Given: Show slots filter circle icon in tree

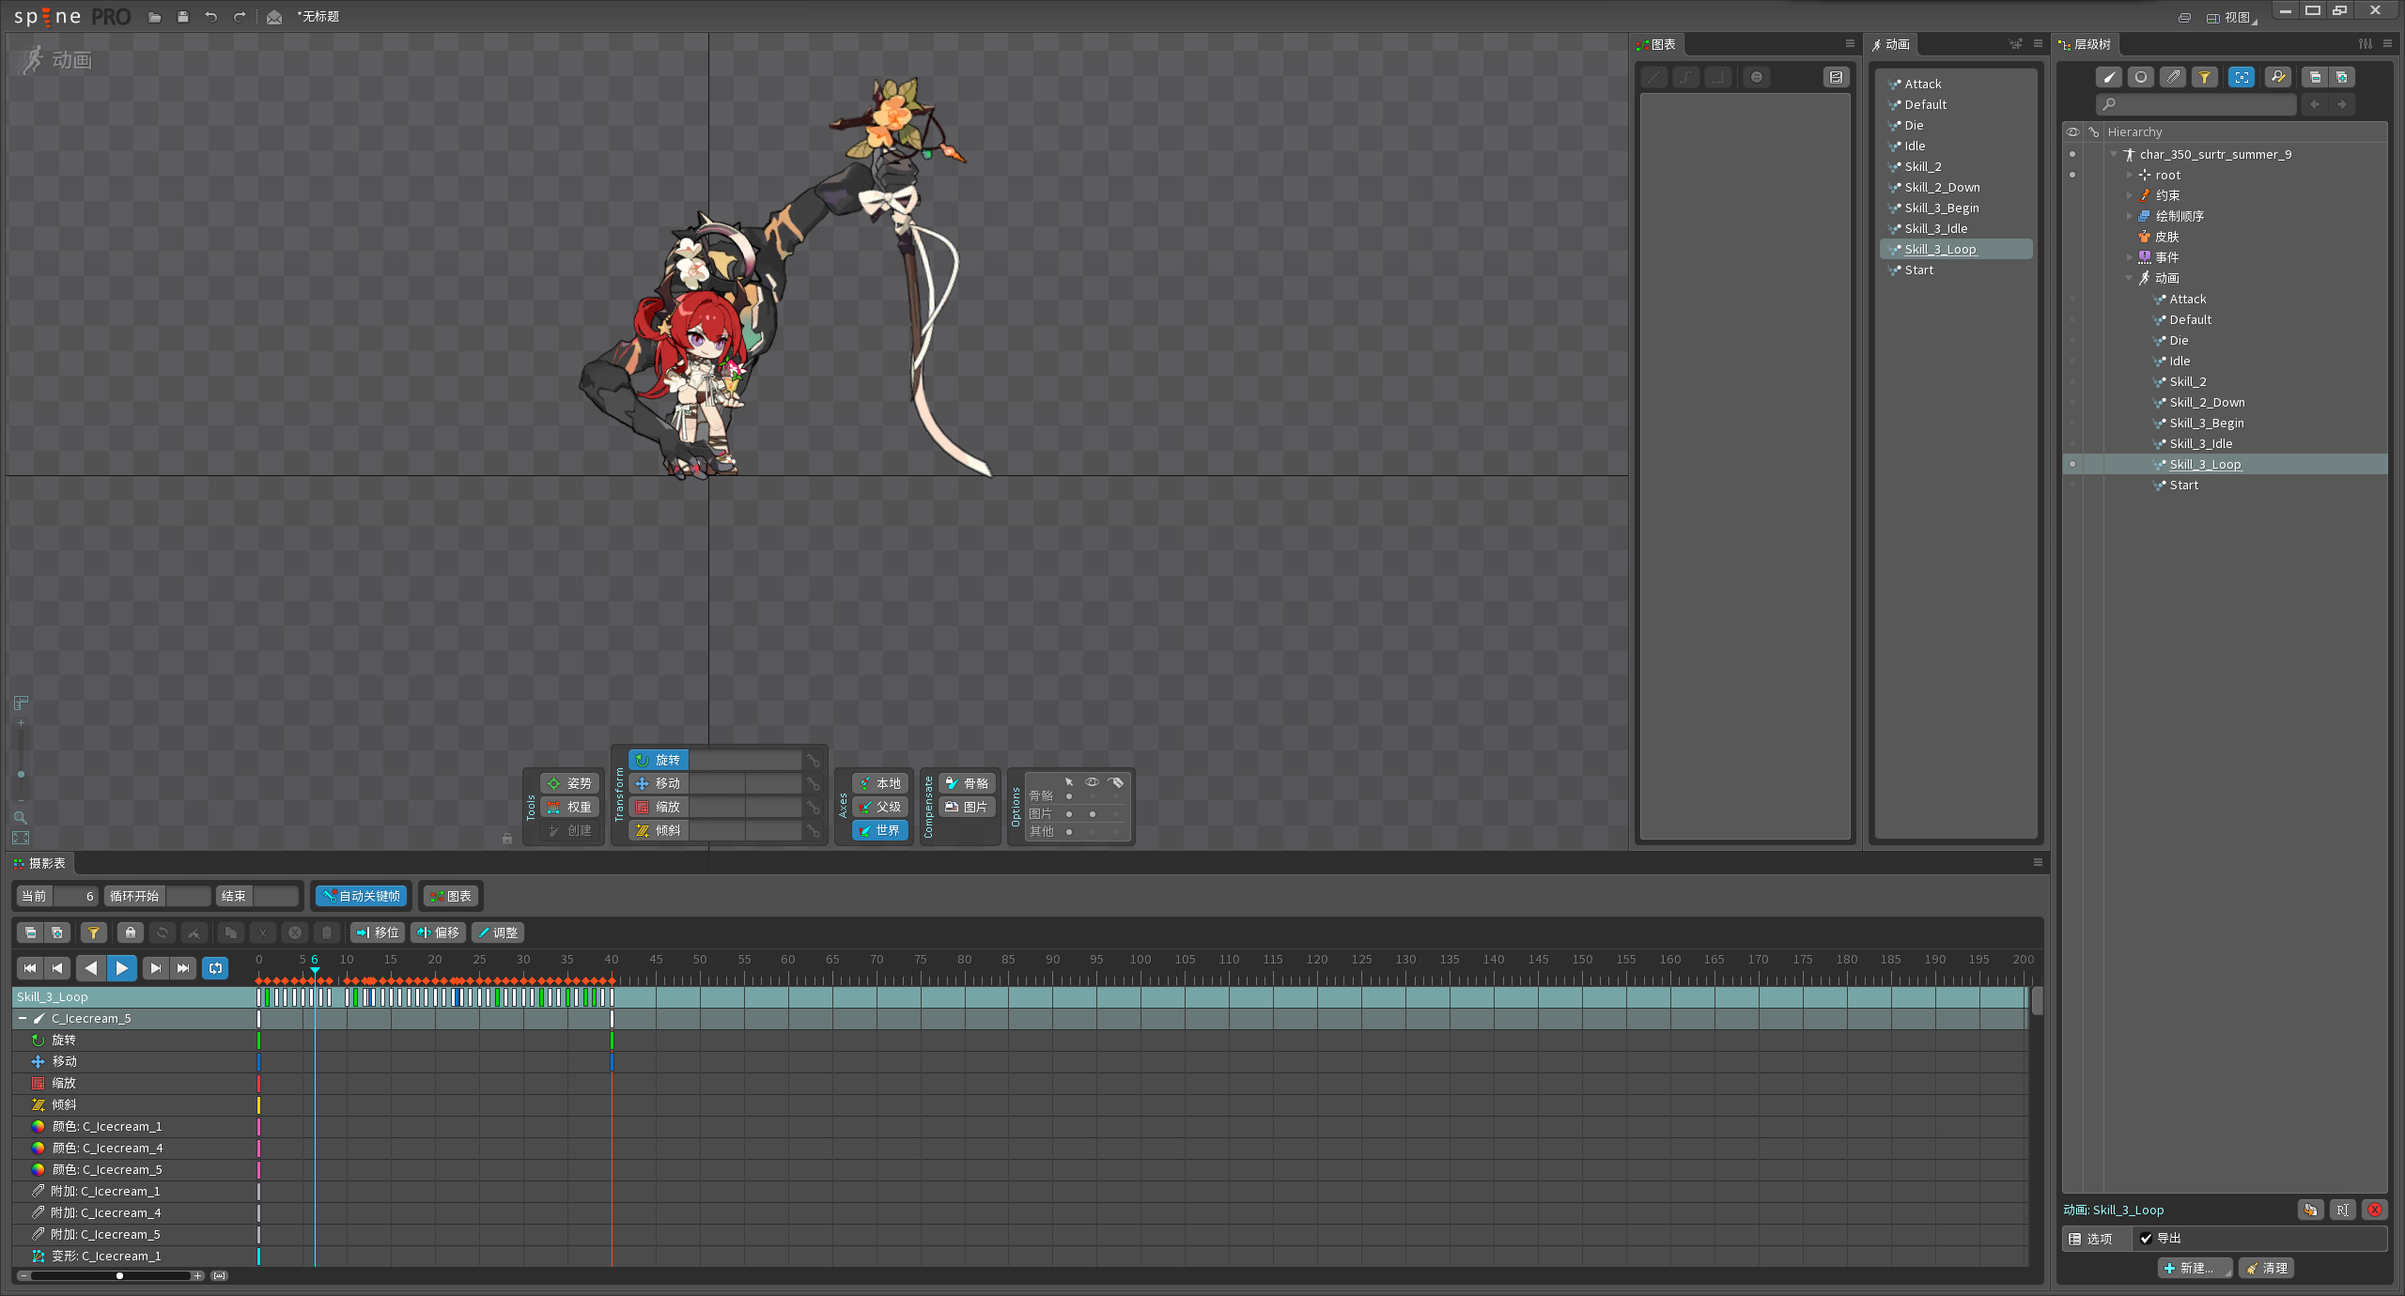Looking at the screenshot, I should (2141, 77).
